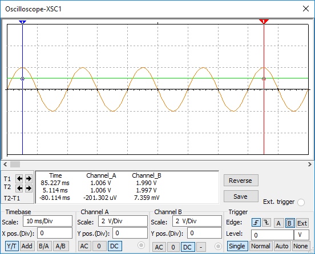
Task: Set Channel B coupling to AC
Action: [159, 247]
